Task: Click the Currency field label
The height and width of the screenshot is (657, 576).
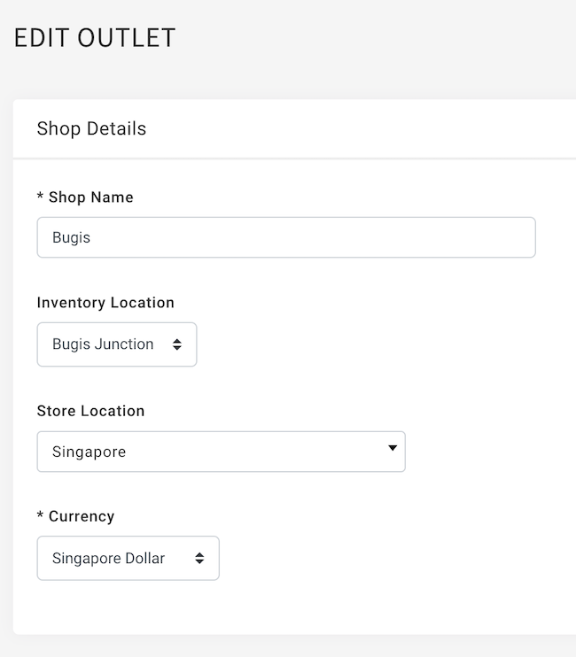Action: click(x=82, y=516)
